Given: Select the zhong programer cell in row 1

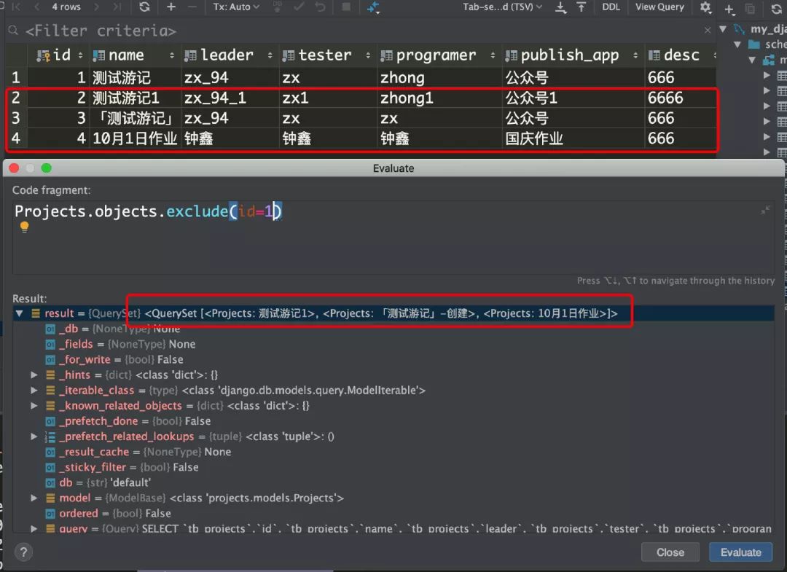Looking at the screenshot, I should pyautogui.click(x=439, y=78).
